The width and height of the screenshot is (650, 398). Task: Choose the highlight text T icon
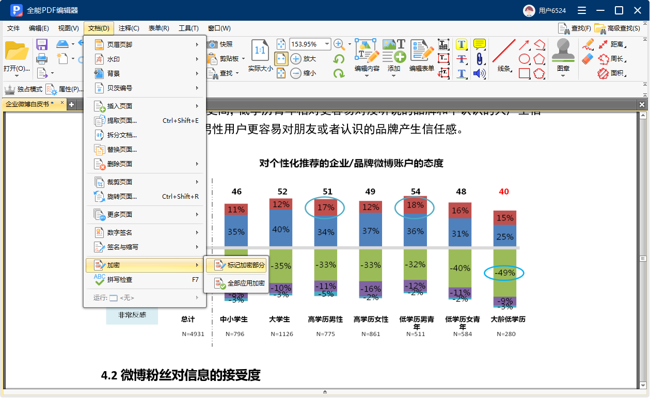click(462, 44)
